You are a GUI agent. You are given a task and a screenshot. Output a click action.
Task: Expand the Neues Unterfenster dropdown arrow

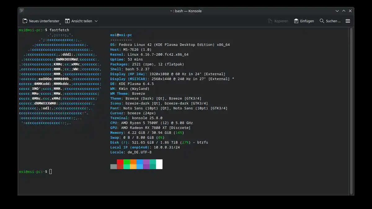60,22
